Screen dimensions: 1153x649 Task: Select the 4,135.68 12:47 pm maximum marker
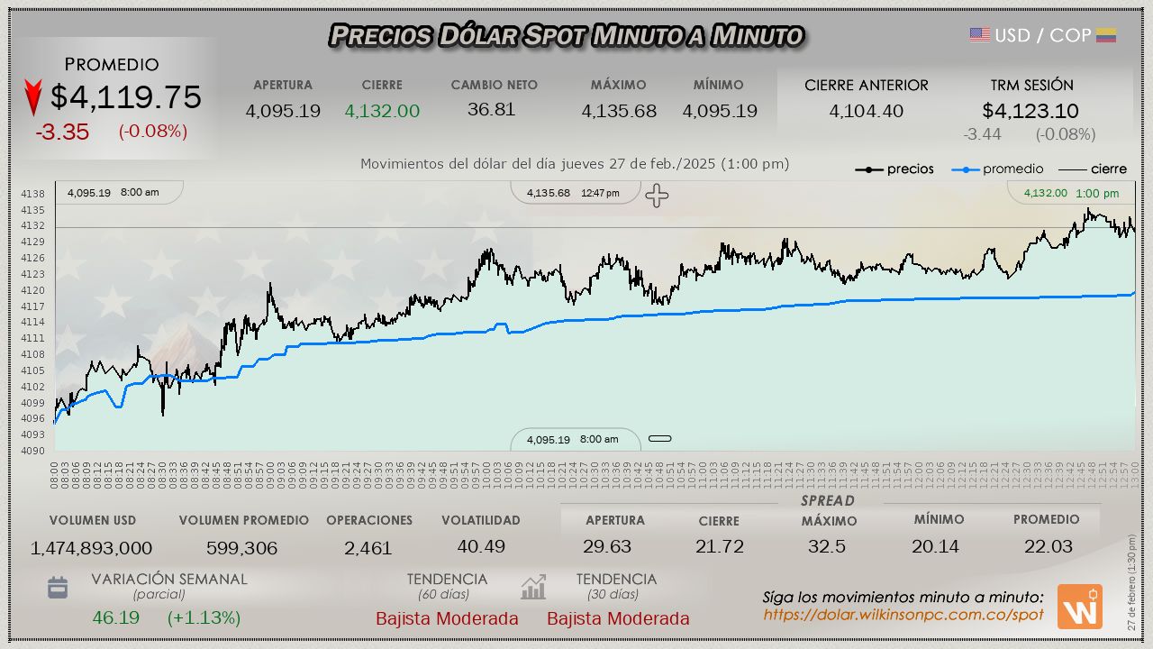(x=573, y=193)
